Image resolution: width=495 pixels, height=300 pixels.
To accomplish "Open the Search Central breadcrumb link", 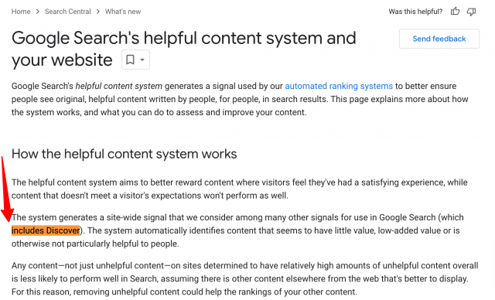I will coord(67,12).
